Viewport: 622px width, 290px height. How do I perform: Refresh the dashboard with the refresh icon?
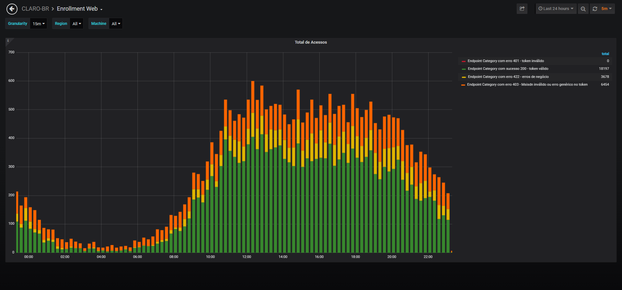(x=595, y=9)
